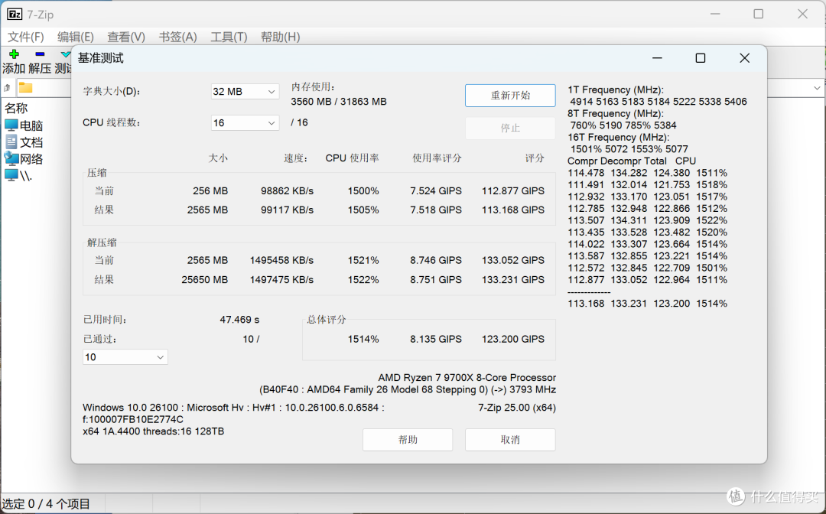Click compression result speed 99117 KB/s

click(x=287, y=210)
